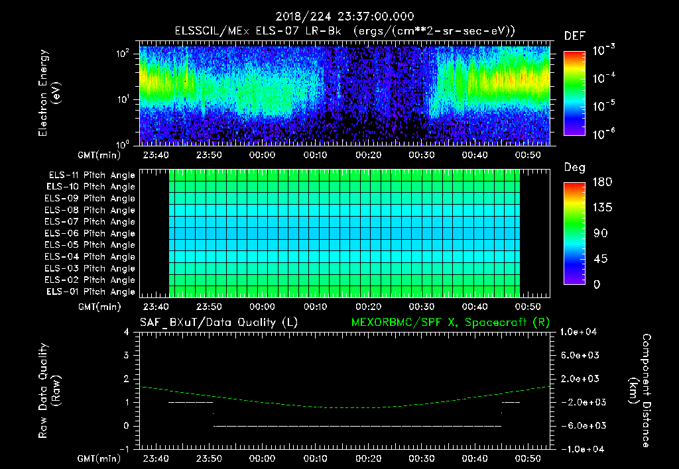Click 00:30 label under the data quality panel
The width and height of the screenshot is (679, 469).
click(421, 458)
